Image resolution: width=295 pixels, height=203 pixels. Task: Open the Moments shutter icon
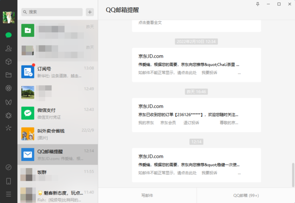tap(8, 88)
